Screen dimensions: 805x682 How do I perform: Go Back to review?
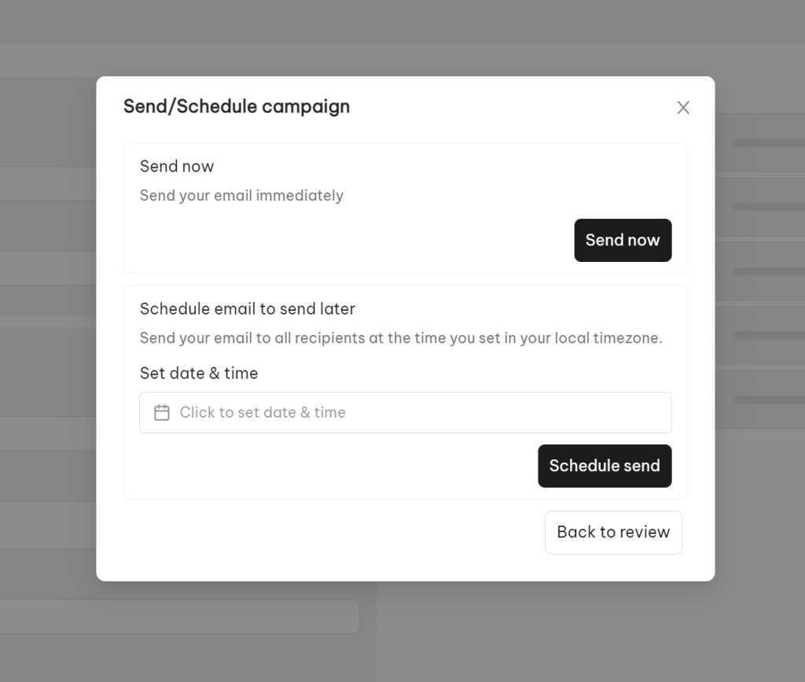[613, 532]
